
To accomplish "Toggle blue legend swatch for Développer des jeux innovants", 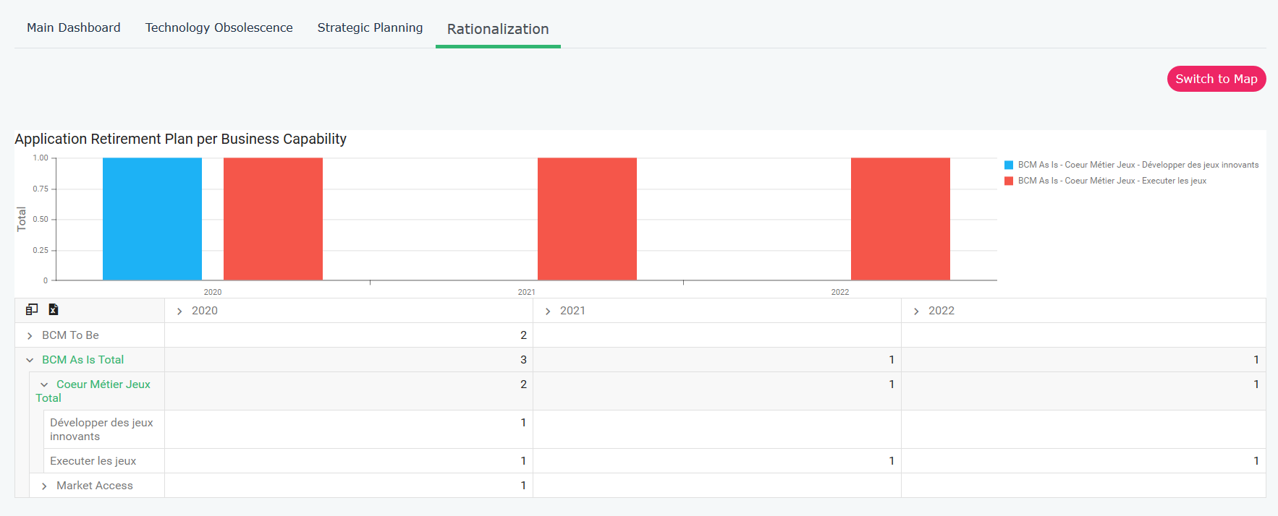I will pos(1009,165).
